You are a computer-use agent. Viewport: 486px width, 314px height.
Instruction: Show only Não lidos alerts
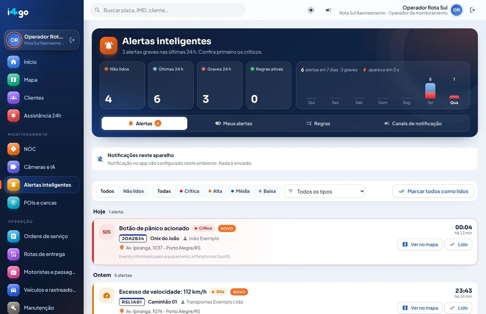tap(134, 191)
